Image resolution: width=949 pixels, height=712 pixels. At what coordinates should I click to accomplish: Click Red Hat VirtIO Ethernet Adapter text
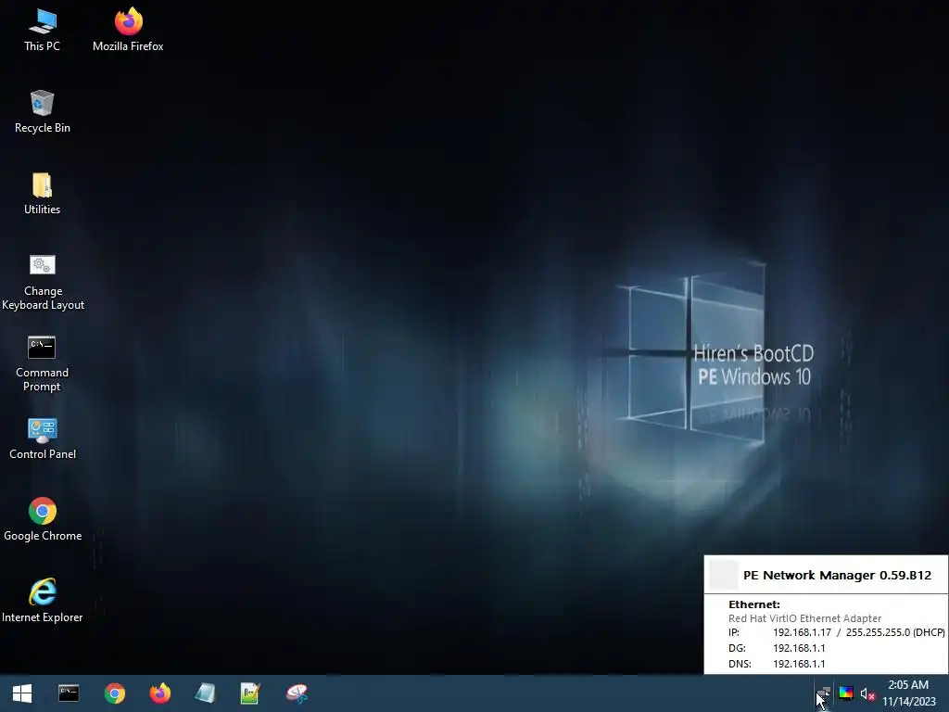click(x=804, y=618)
